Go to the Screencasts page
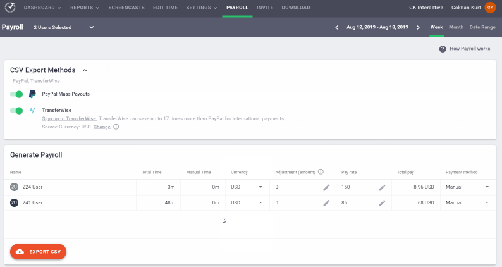 [126, 8]
